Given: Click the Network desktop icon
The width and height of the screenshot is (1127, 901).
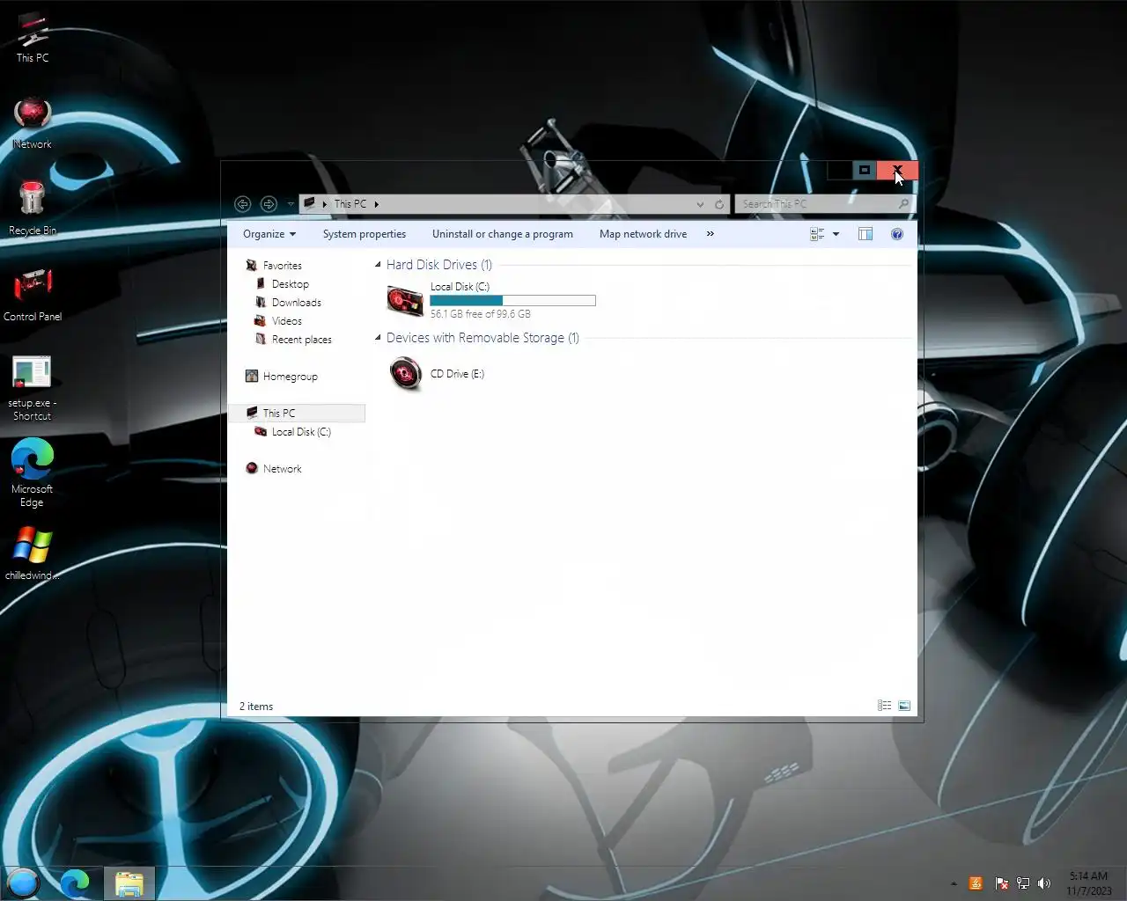Looking at the screenshot, I should click(x=33, y=123).
